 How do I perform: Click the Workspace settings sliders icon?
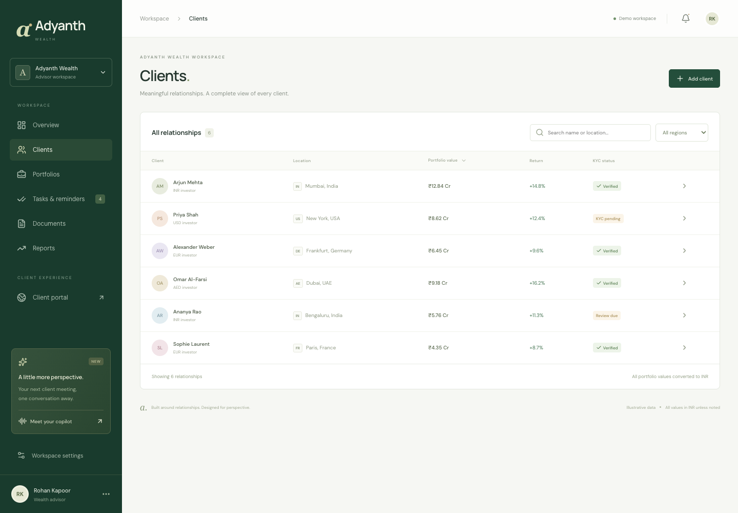click(22, 456)
